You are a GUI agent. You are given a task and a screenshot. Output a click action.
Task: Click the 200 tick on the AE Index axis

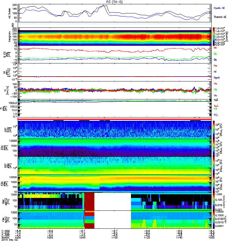(x=14, y=5)
